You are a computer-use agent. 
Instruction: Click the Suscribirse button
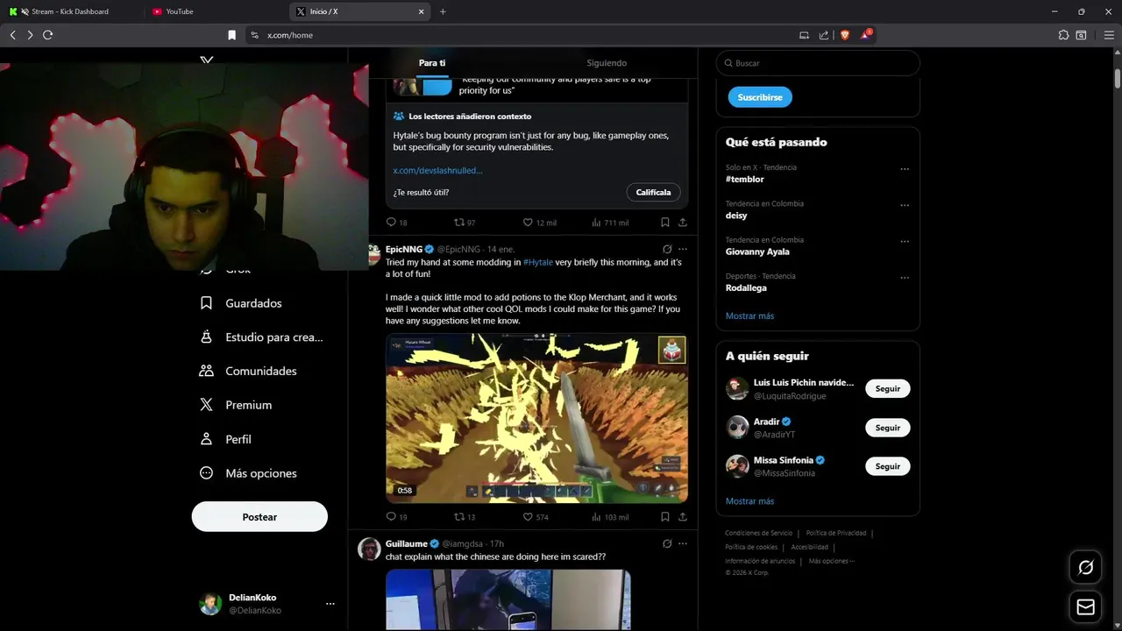tap(760, 97)
